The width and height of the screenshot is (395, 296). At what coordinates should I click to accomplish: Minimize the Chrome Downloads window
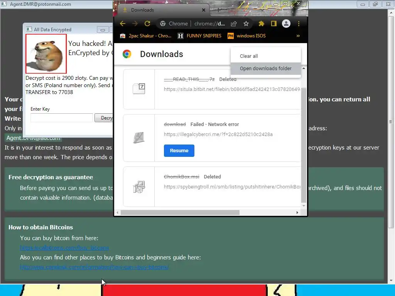[x=276, y=4]
